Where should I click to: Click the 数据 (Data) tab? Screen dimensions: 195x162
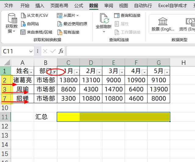(94, 5)
